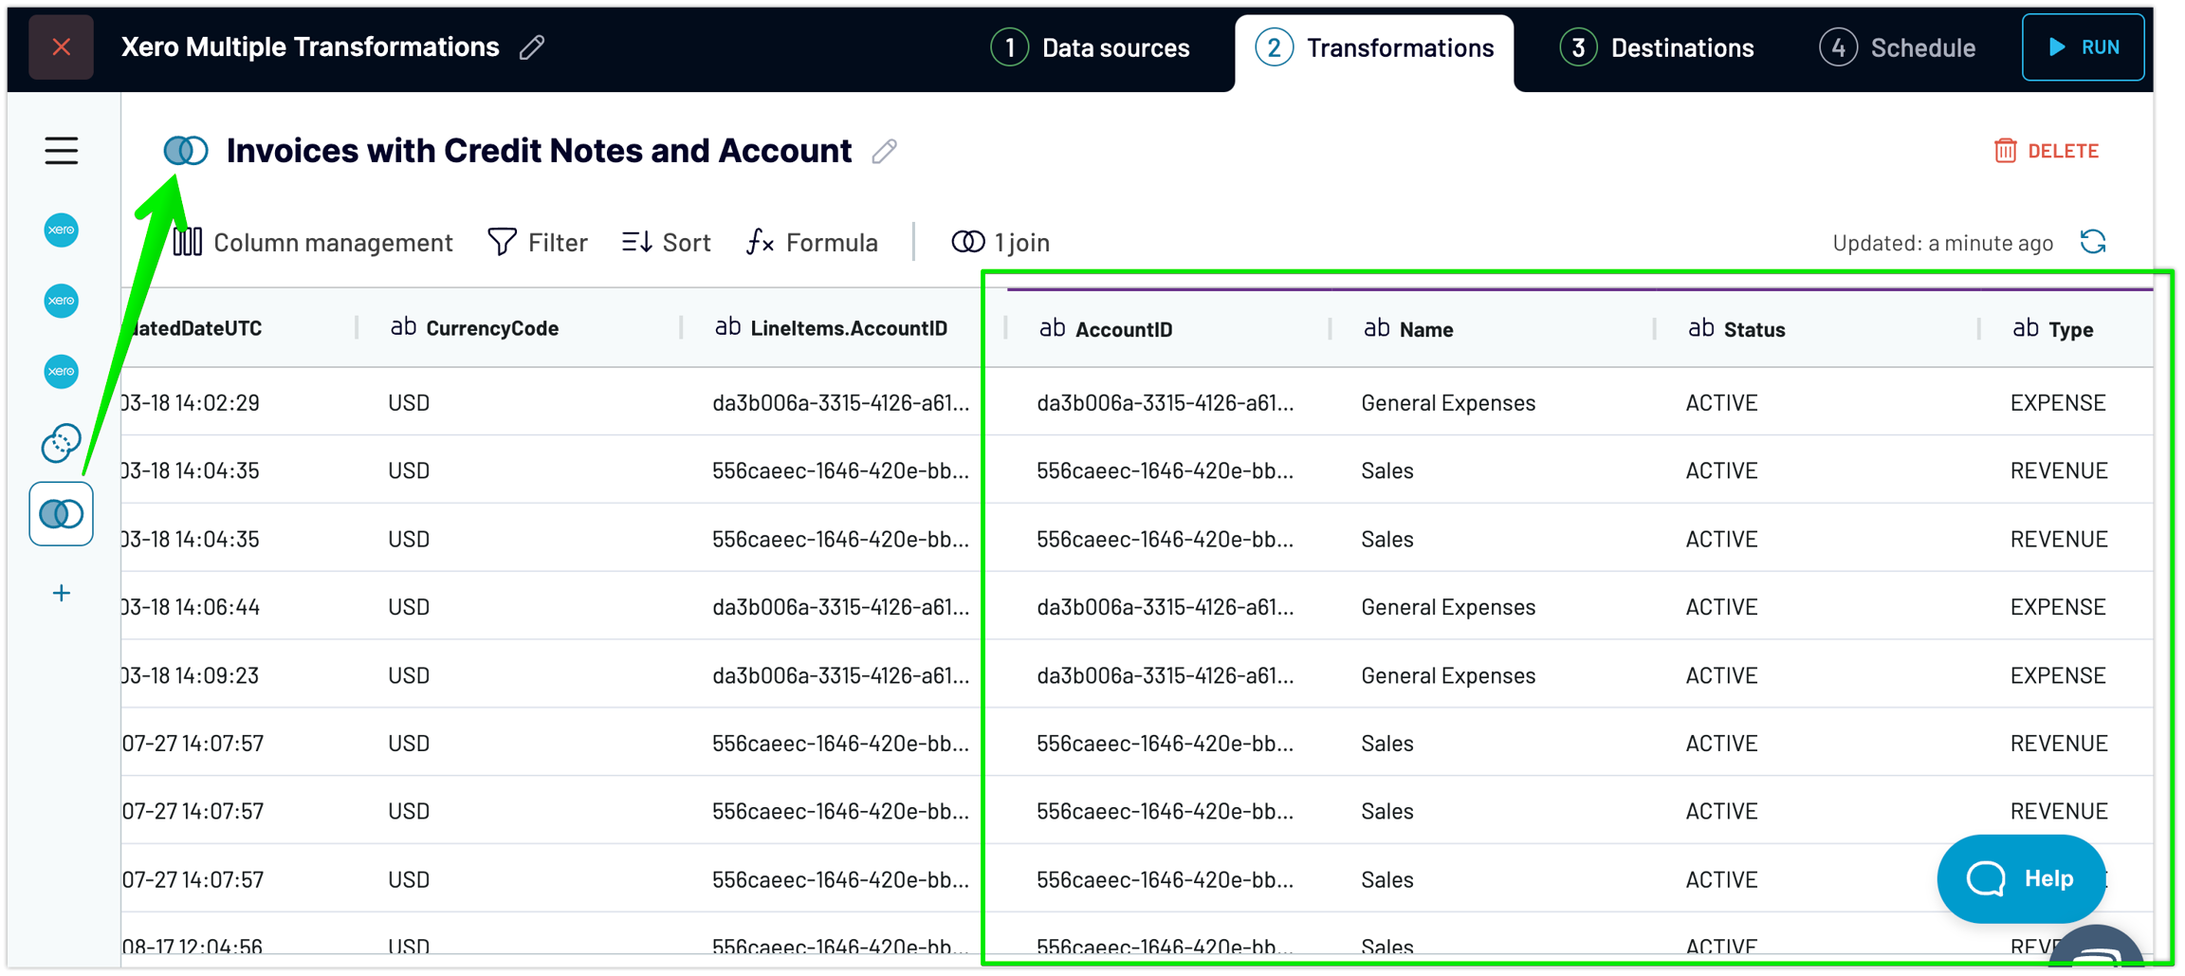
Task: Close the importer with red X button
Action: [x=62, y=47]
